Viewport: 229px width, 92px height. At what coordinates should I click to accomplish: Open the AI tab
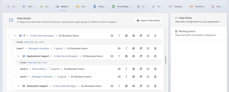coord(157,7)
